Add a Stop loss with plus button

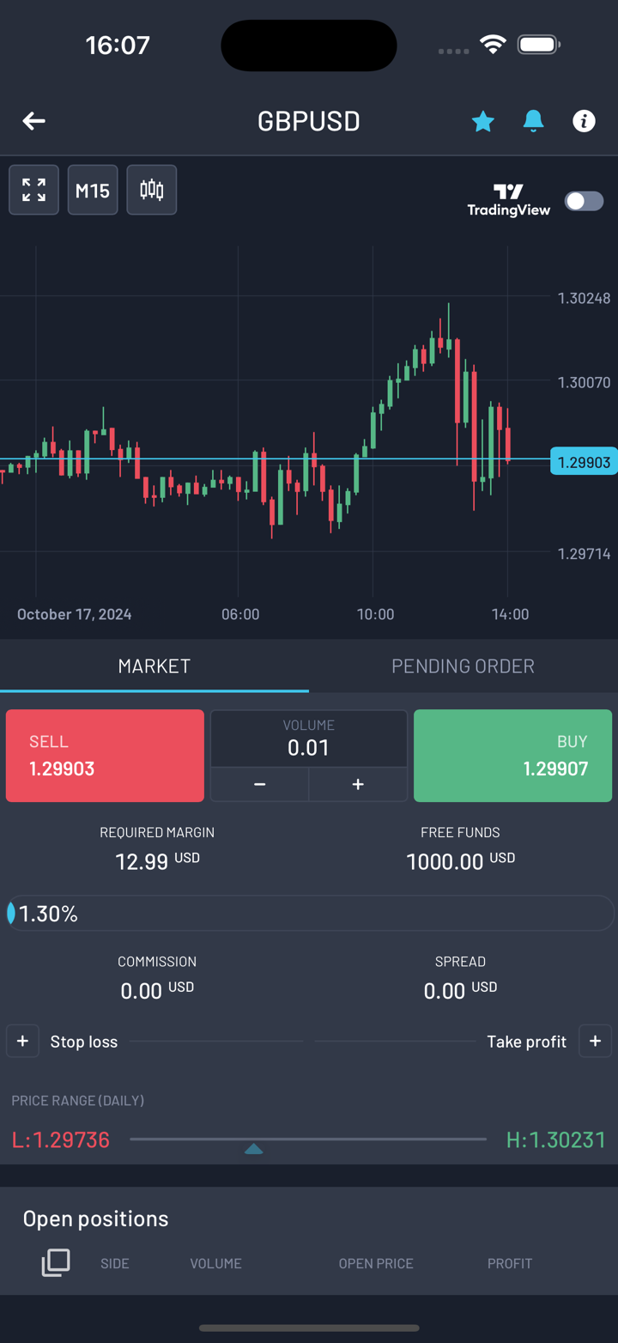coord(23,1041)
